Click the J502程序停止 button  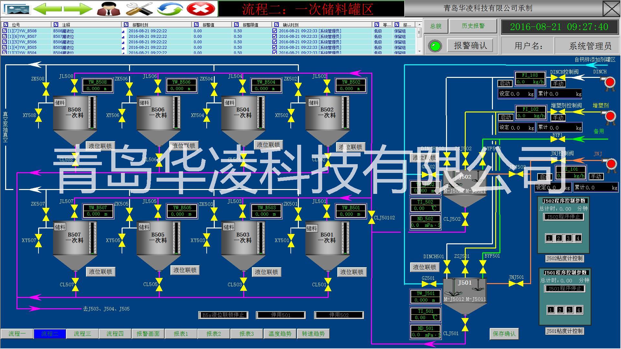pos(563,217)
